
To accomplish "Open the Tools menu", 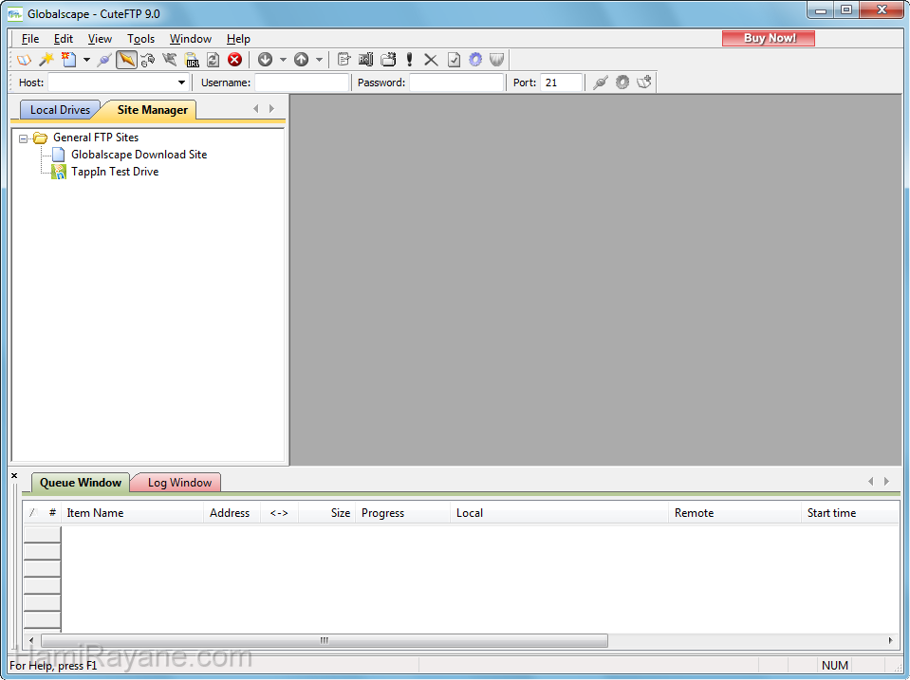I will pos(141,39).
